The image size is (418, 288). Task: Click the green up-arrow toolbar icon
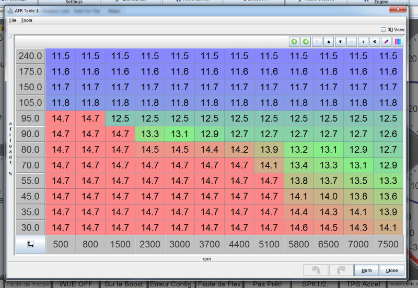coord(294,42)
